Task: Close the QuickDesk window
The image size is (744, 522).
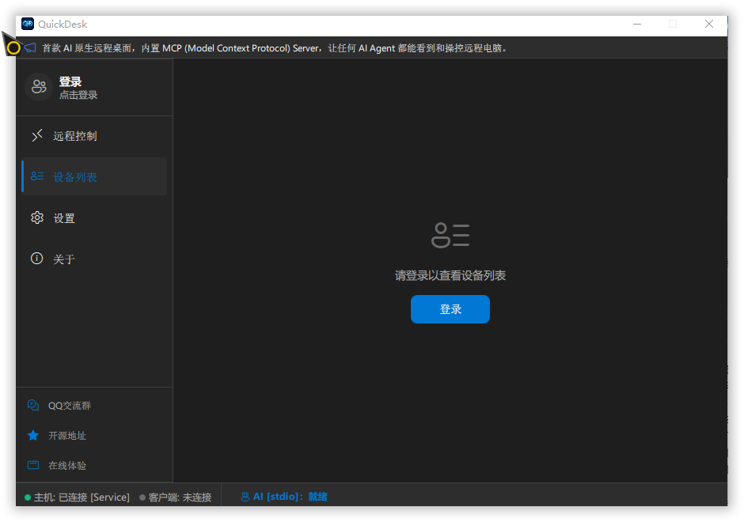Action: coord(708,25)
